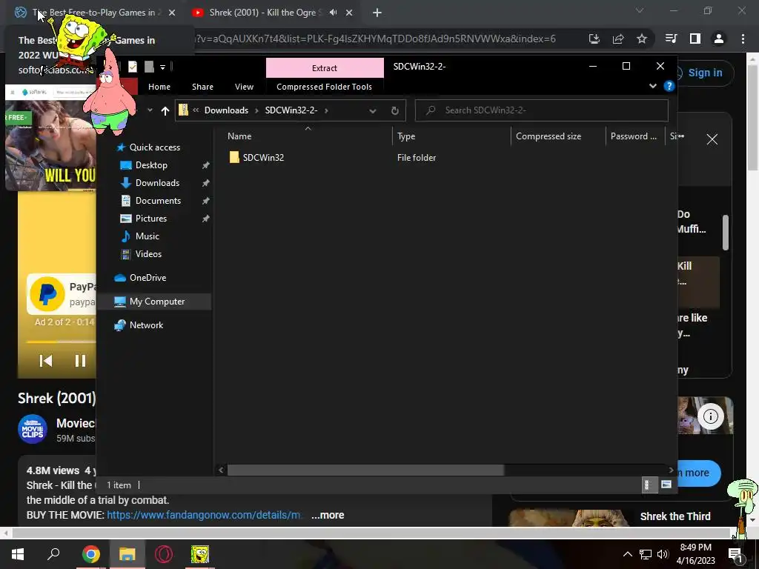Unpin Desktop using its pin icon
The height and width of the screenshot is (569, 759).
pyautogui.click(x=206, y=165)
